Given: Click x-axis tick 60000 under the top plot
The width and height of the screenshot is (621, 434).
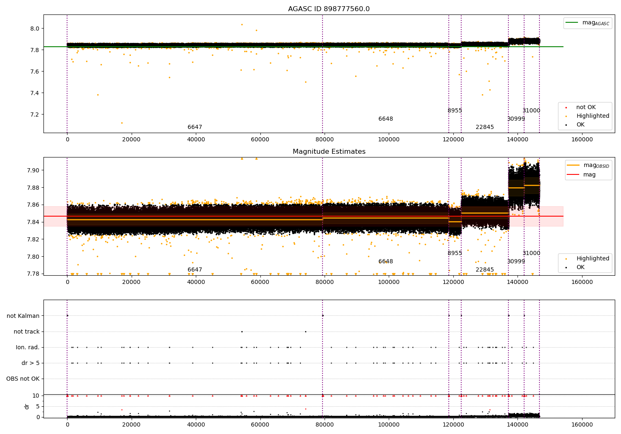Looking at the screenshot, I should [x=260, y=140].
